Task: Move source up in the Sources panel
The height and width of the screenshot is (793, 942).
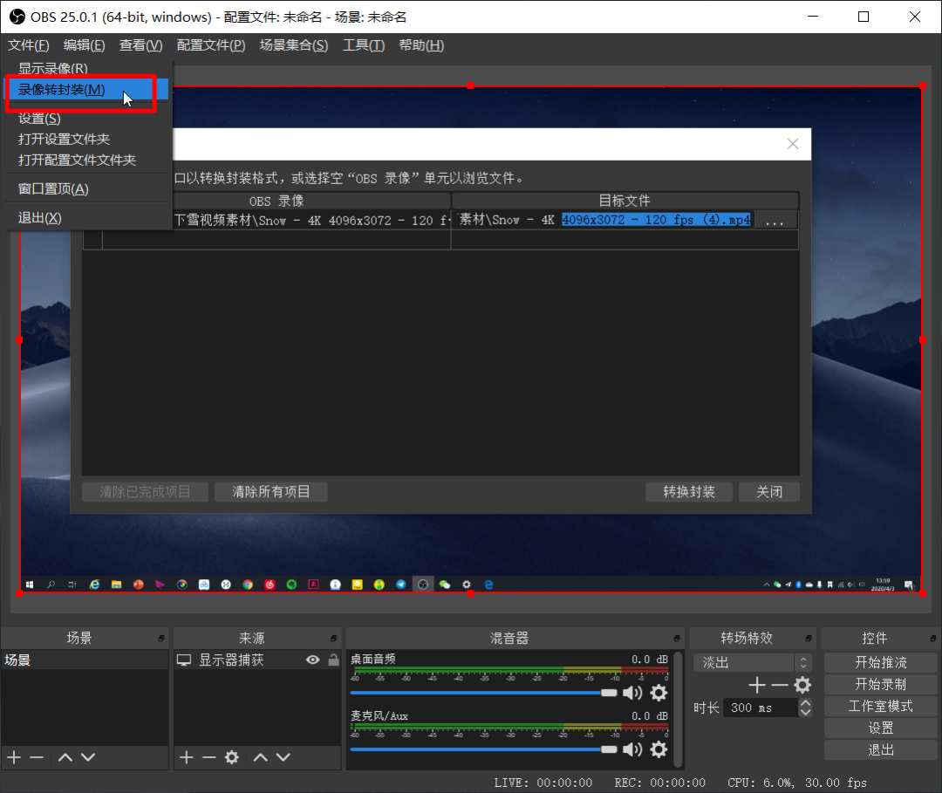Action: (x=260, y=757)
